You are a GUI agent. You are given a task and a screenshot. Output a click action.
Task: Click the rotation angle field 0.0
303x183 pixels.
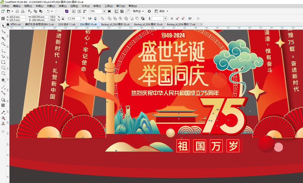click(x=76, y=19)
